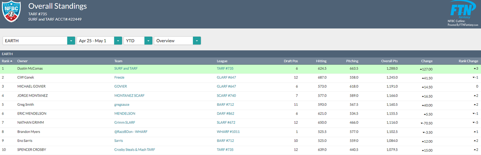Click SURF and TARF ACCT#:422449 header text

pos(55,19)
